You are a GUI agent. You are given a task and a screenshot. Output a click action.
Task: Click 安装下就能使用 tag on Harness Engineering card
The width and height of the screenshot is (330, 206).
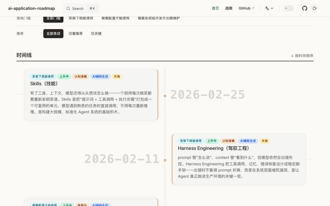(191, 141)
